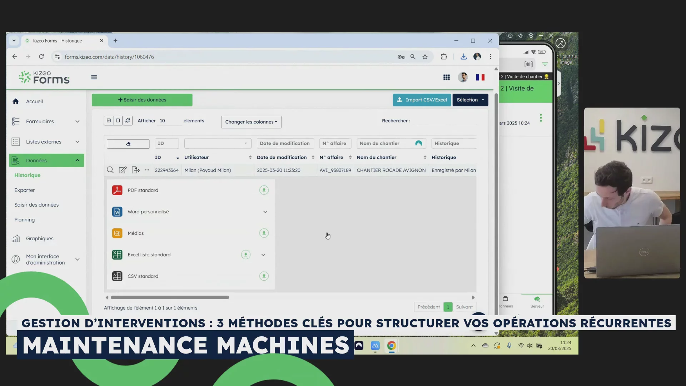Click the Wi-Fi tray icon
This screenshot has height=386, width=686.
pyautogui.click(x=521, y=346)
